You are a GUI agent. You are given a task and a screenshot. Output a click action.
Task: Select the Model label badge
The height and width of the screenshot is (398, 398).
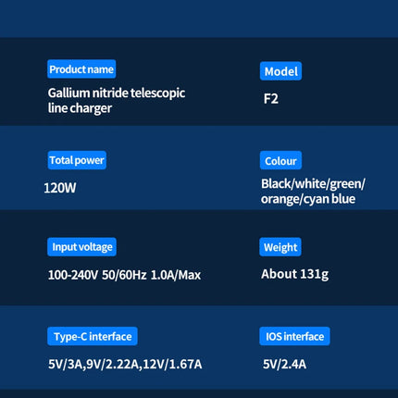pos(280,71)
